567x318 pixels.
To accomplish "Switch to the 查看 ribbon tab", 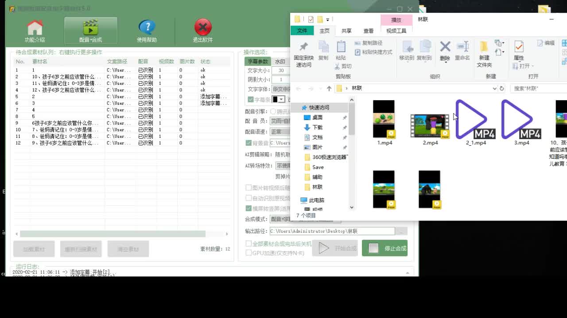I will click(369, 31).
